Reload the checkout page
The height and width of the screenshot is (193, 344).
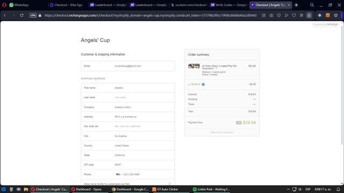(x=21, y=16)
